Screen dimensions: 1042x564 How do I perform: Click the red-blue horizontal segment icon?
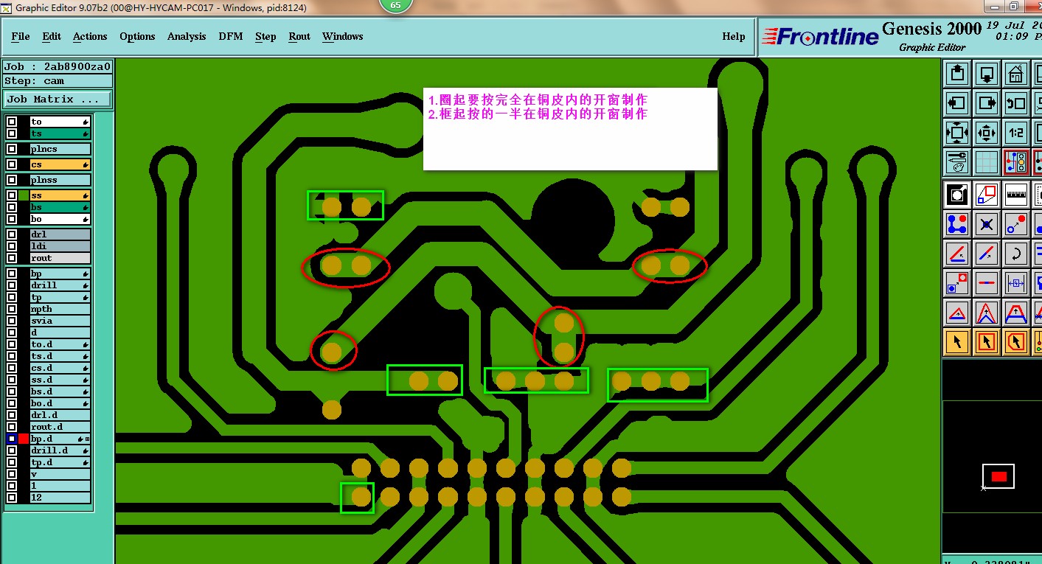987,283
